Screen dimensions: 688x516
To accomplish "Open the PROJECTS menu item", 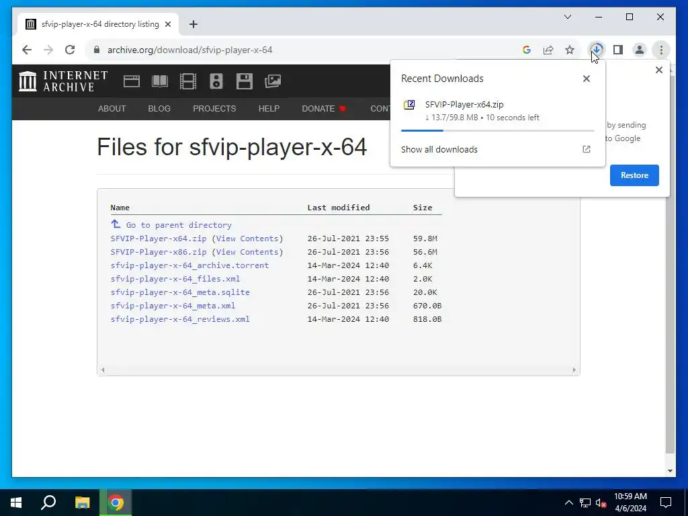I will tap(214, 108).
